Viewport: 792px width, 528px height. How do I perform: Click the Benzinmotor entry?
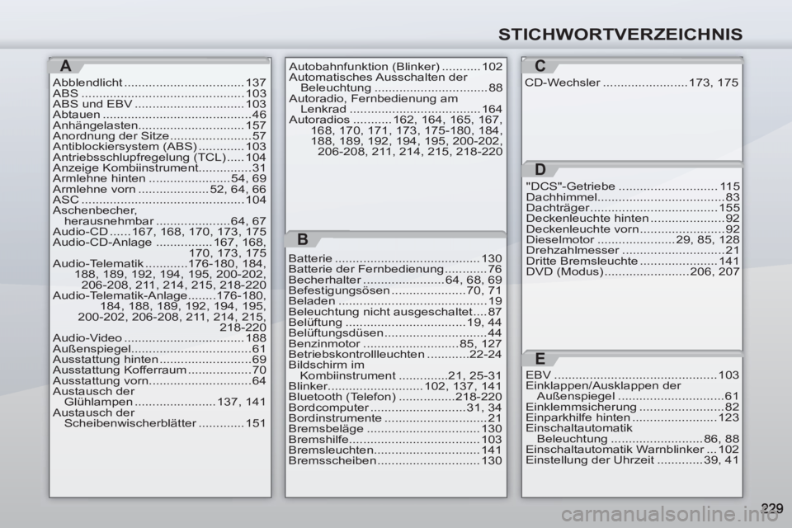pos(395,344)
